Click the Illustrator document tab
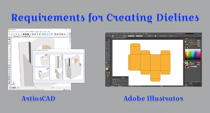Screen dimensions: 210x113 click(119, 38)
